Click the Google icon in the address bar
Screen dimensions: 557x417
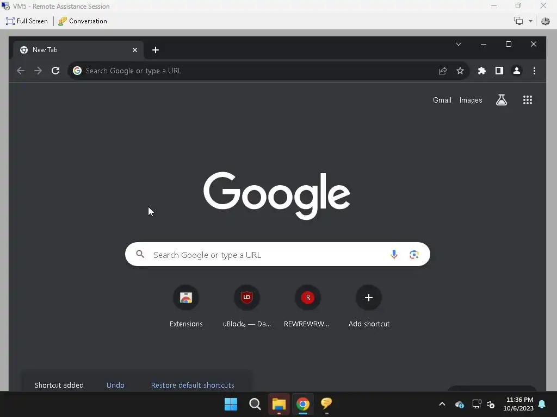point(77,71)
